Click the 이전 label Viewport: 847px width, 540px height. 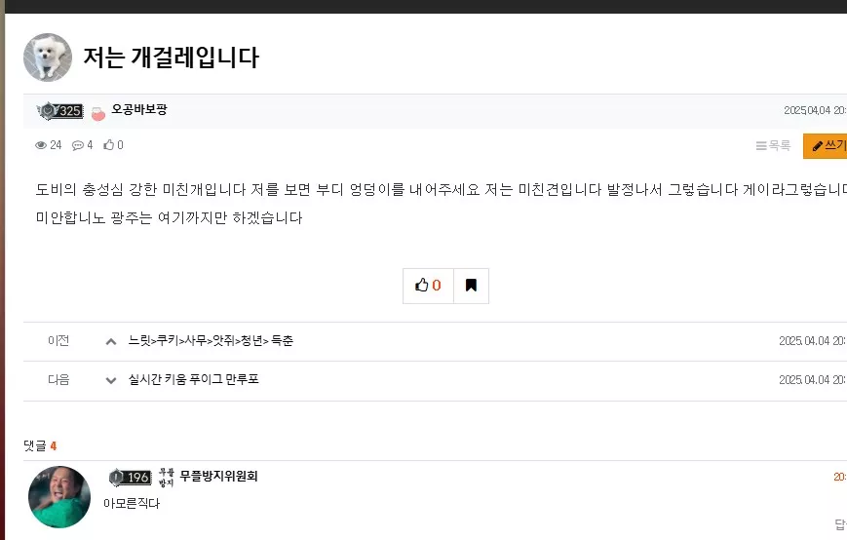58,341
